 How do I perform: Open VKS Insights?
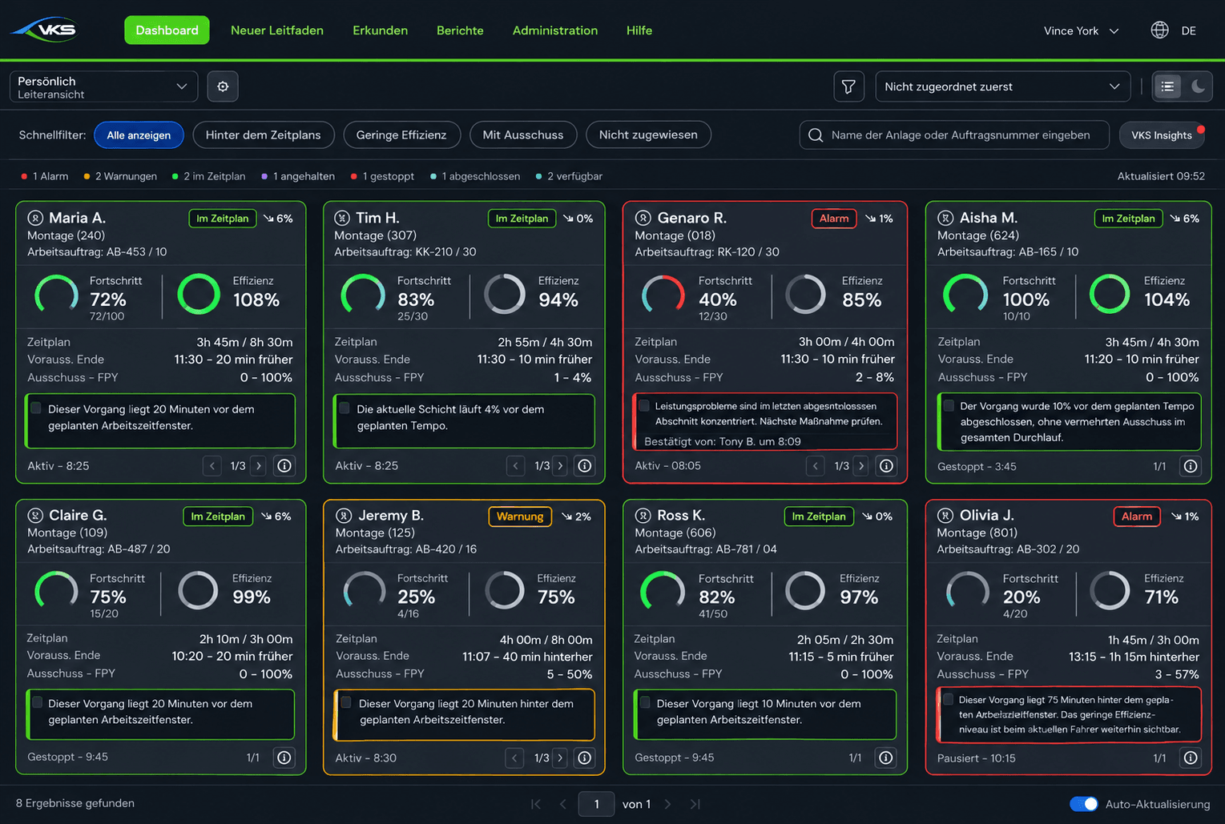pos(1162,135)
